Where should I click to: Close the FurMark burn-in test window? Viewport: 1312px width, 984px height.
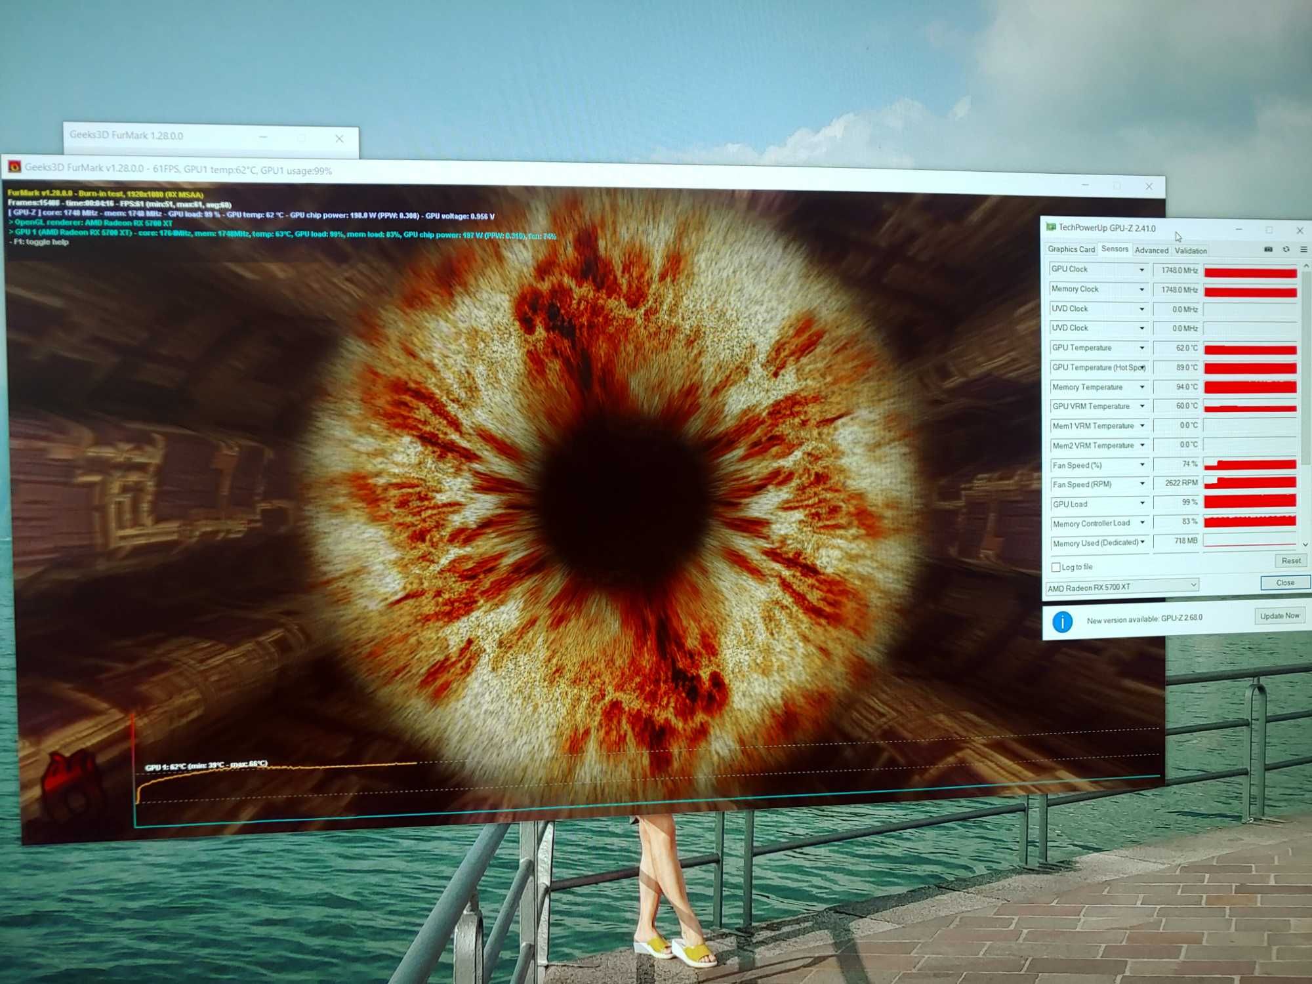pyautogui.click(x=1149, y=186)
